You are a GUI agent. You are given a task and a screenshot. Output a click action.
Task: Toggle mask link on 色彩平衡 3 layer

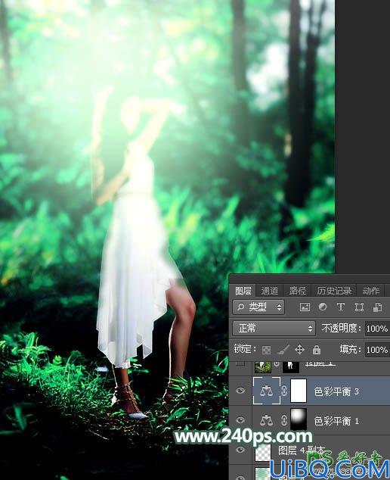[284, 391]
